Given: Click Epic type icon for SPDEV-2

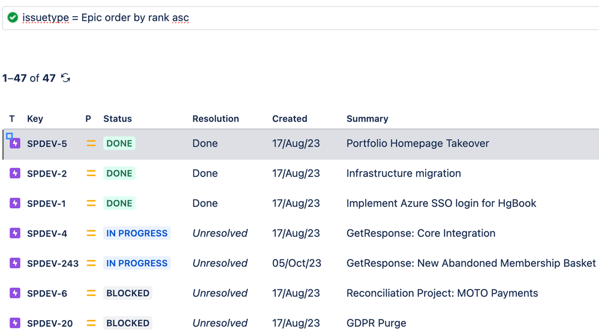Looking at the screenshot, I should [x=15, y=173].
